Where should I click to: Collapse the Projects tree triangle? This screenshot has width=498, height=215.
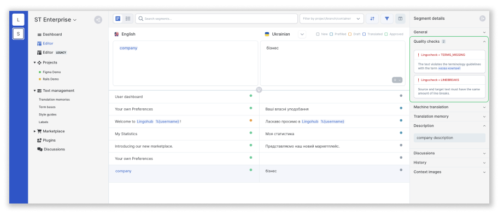pos(34,63)
